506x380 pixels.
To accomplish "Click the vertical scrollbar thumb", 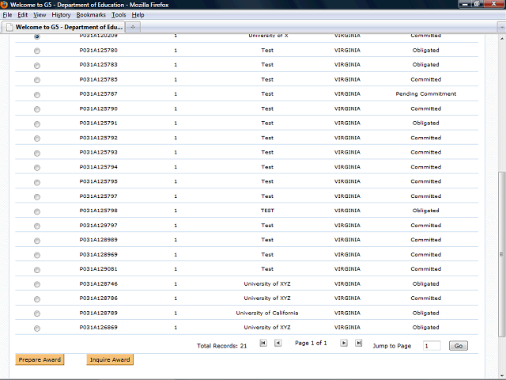I will [x=501, y=254].
